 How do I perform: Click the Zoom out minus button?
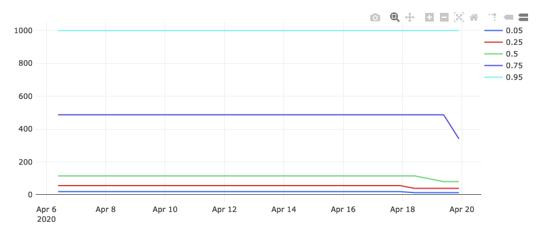click(x=444, y=17)
